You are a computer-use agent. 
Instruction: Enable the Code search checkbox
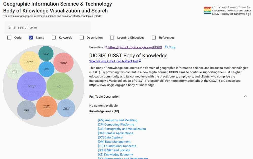point(9,38)
